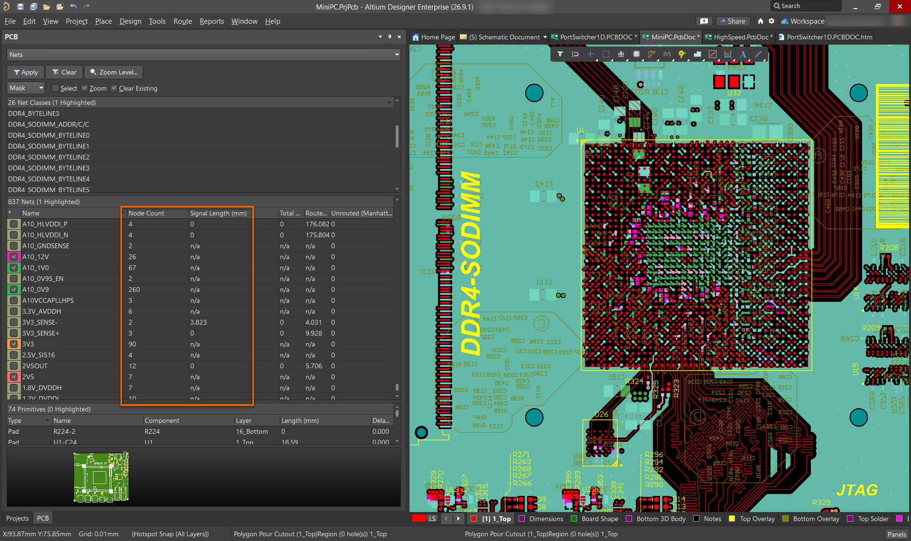Viewport: 911px width, 541px height.
Task: Click the title bar Search field
Action: click(806, 6)
